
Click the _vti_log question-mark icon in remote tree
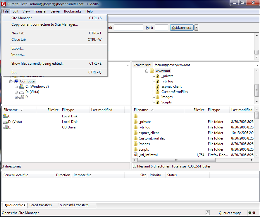point(158,81)
